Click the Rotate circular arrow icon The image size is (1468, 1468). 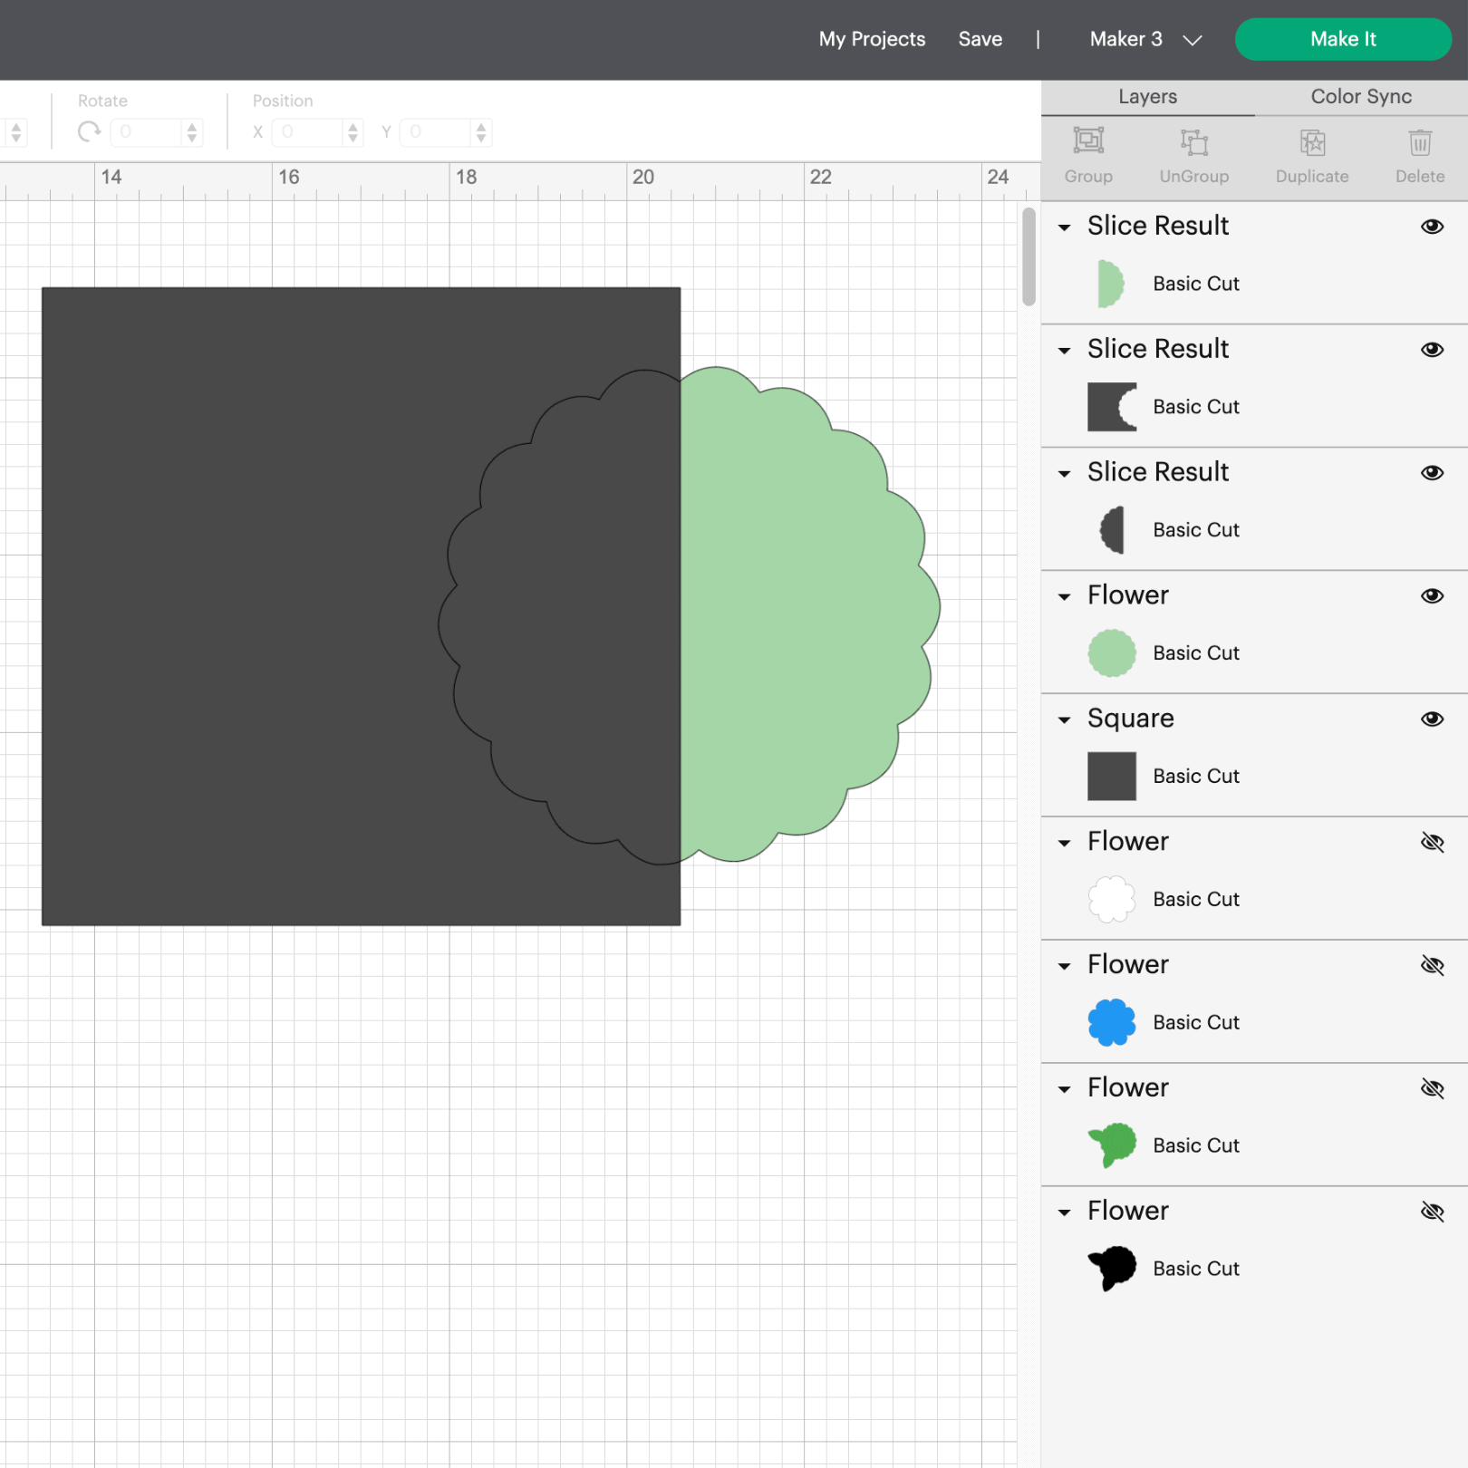(x=89, y=132)
